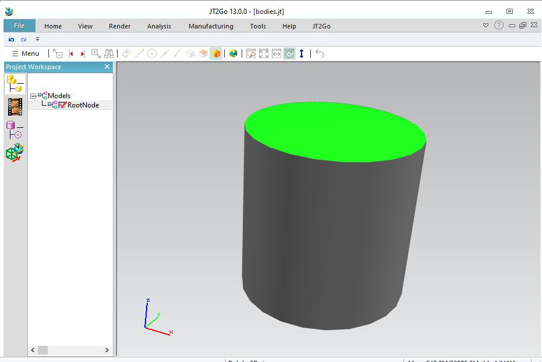
Task: Open the Tools tab
Action: pyautogui.click(x=258, y=26)
